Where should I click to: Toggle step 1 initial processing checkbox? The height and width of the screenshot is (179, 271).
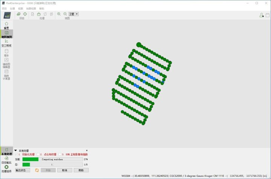(17, 154)
